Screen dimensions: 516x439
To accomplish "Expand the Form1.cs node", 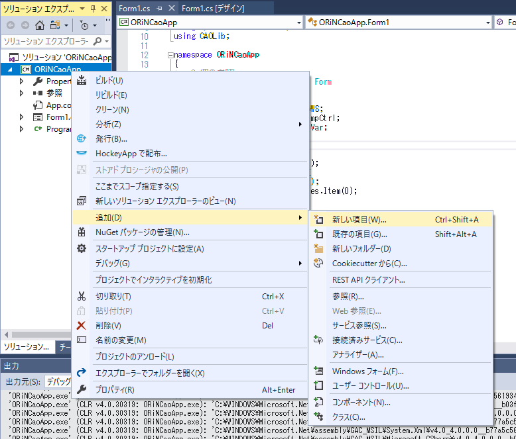I will pos(21,117).
